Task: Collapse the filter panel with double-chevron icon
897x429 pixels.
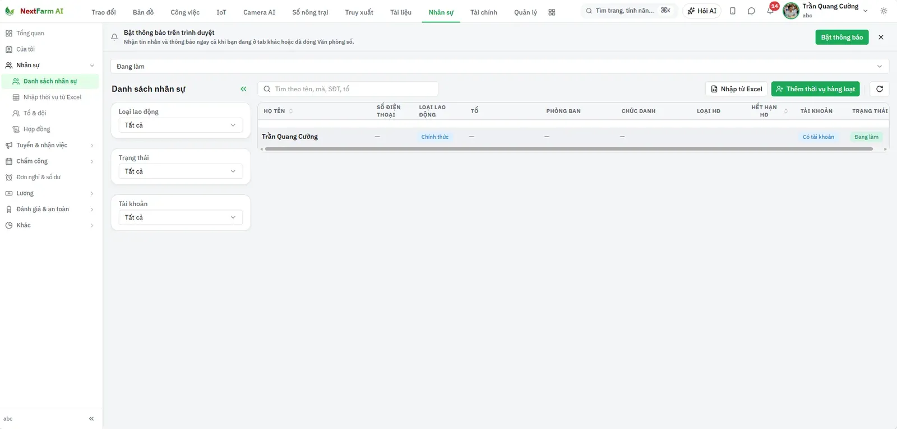Action: point(243,89)
